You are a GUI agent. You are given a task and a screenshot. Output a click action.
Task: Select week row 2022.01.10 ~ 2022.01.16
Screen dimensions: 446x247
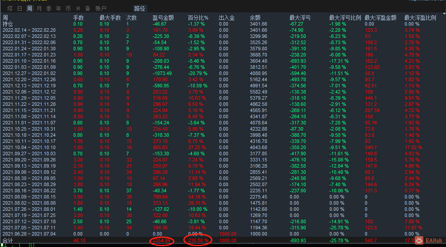coord(223,61)
